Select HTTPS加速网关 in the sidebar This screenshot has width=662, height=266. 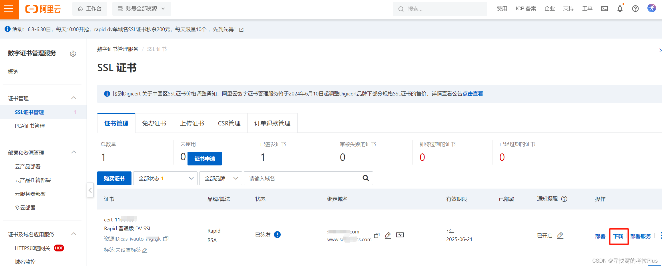tap(33, 248)
